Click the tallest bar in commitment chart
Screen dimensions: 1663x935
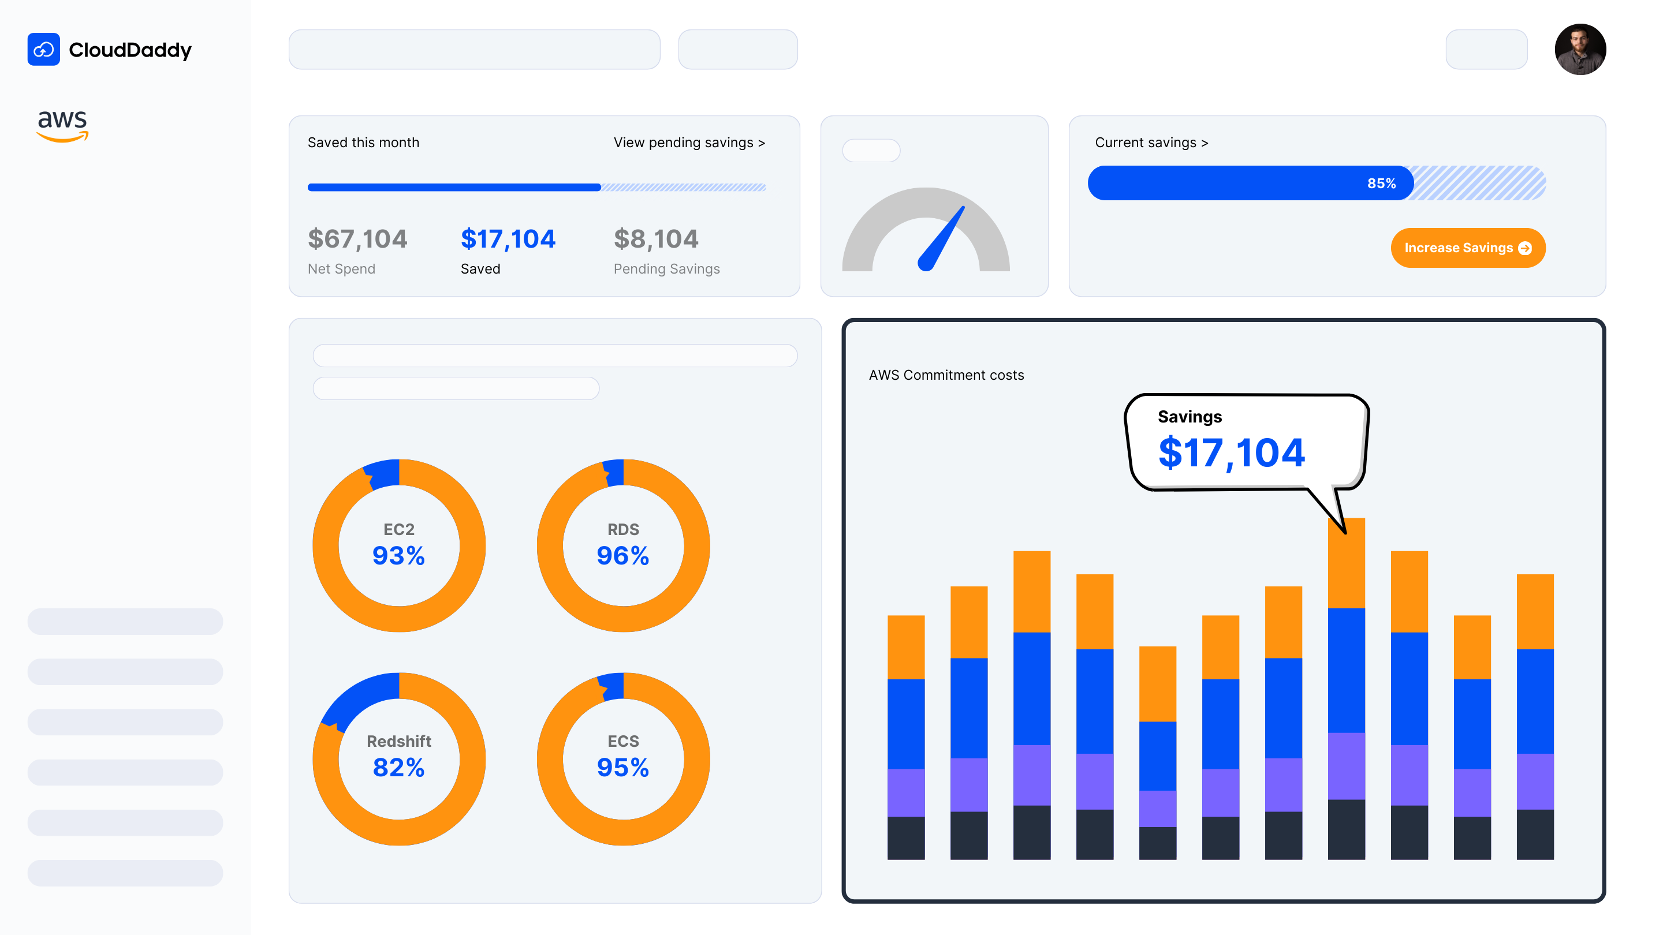(1346, 688)
